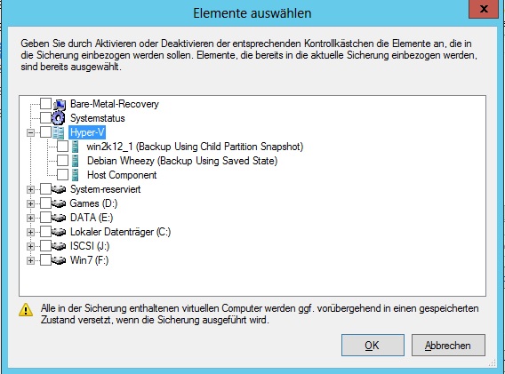Confirm selection with the OK button
The width and height of the screenshot is (505, 374).
[x=373, y=345]
